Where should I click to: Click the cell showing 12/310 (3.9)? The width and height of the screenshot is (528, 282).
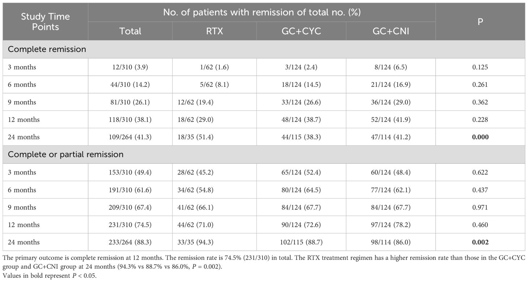pyautogui.click(x=130, y=67)
